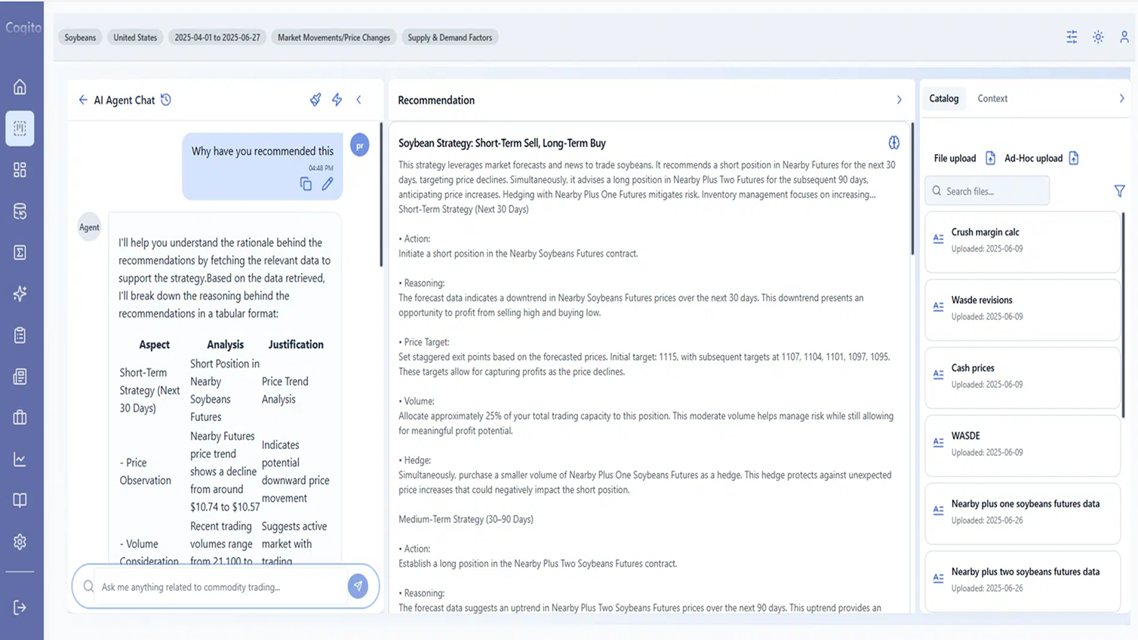Click the File upload button
The height and width of the screenshot is (640, 1138).
(964, 158)
